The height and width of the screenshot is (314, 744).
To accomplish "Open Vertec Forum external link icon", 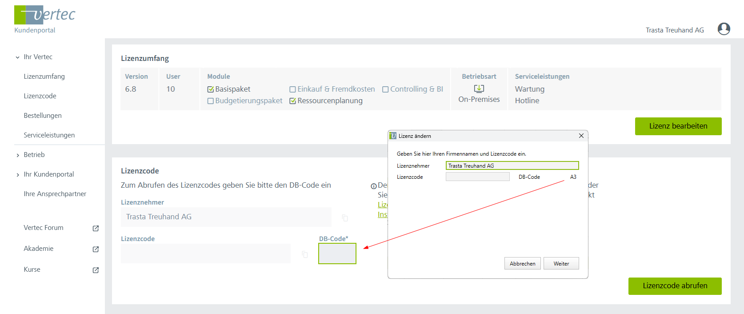I will [96, 228].
